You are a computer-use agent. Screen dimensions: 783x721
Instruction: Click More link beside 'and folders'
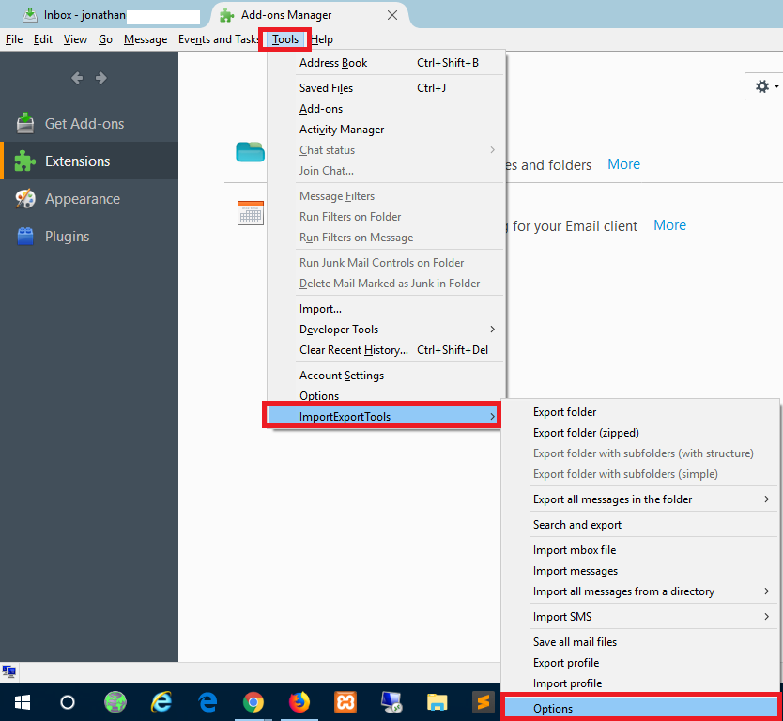[x=623, y=164]
